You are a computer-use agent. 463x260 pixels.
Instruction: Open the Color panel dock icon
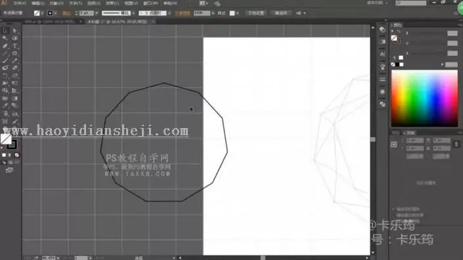382,30
